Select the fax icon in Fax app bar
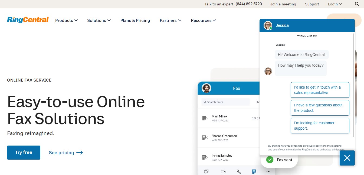 [254, 171]
